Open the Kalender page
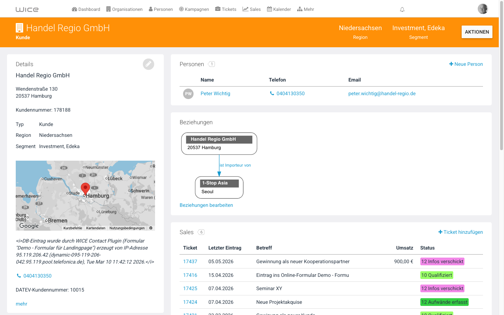The height and width of the screenshot is (315, 504). (279, 9)
